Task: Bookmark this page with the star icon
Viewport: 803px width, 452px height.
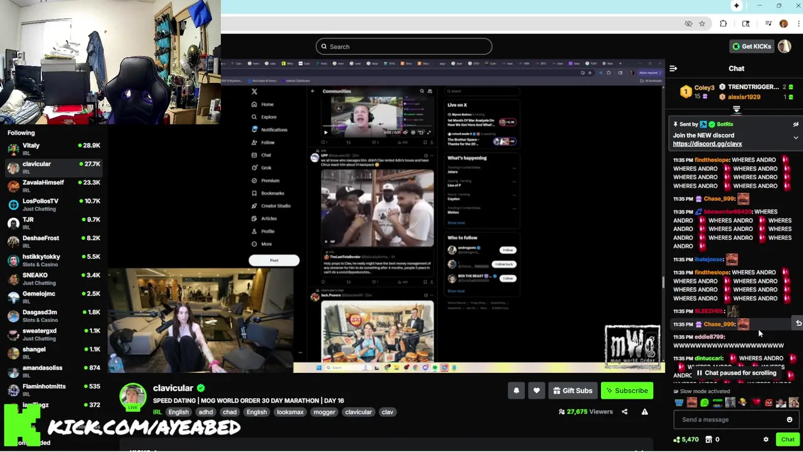Action: click(702, 24)
